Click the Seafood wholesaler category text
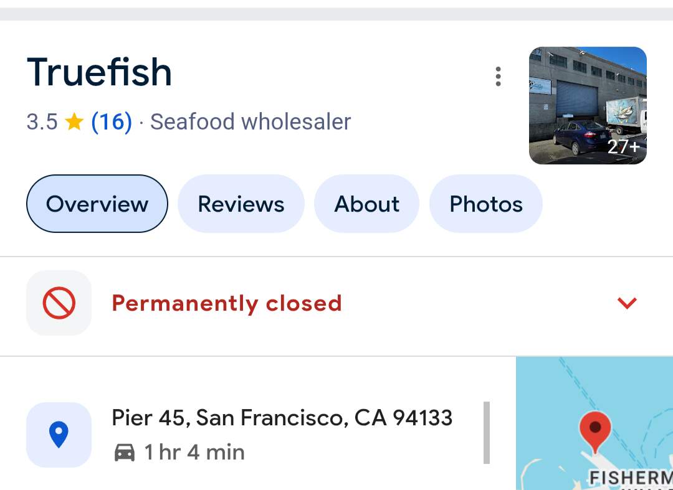The height and width of the screenshot is (490, 673). click(x=251, y=122)
